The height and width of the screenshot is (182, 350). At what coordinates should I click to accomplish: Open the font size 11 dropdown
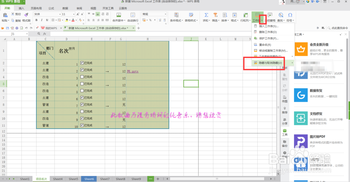(73, 14)
